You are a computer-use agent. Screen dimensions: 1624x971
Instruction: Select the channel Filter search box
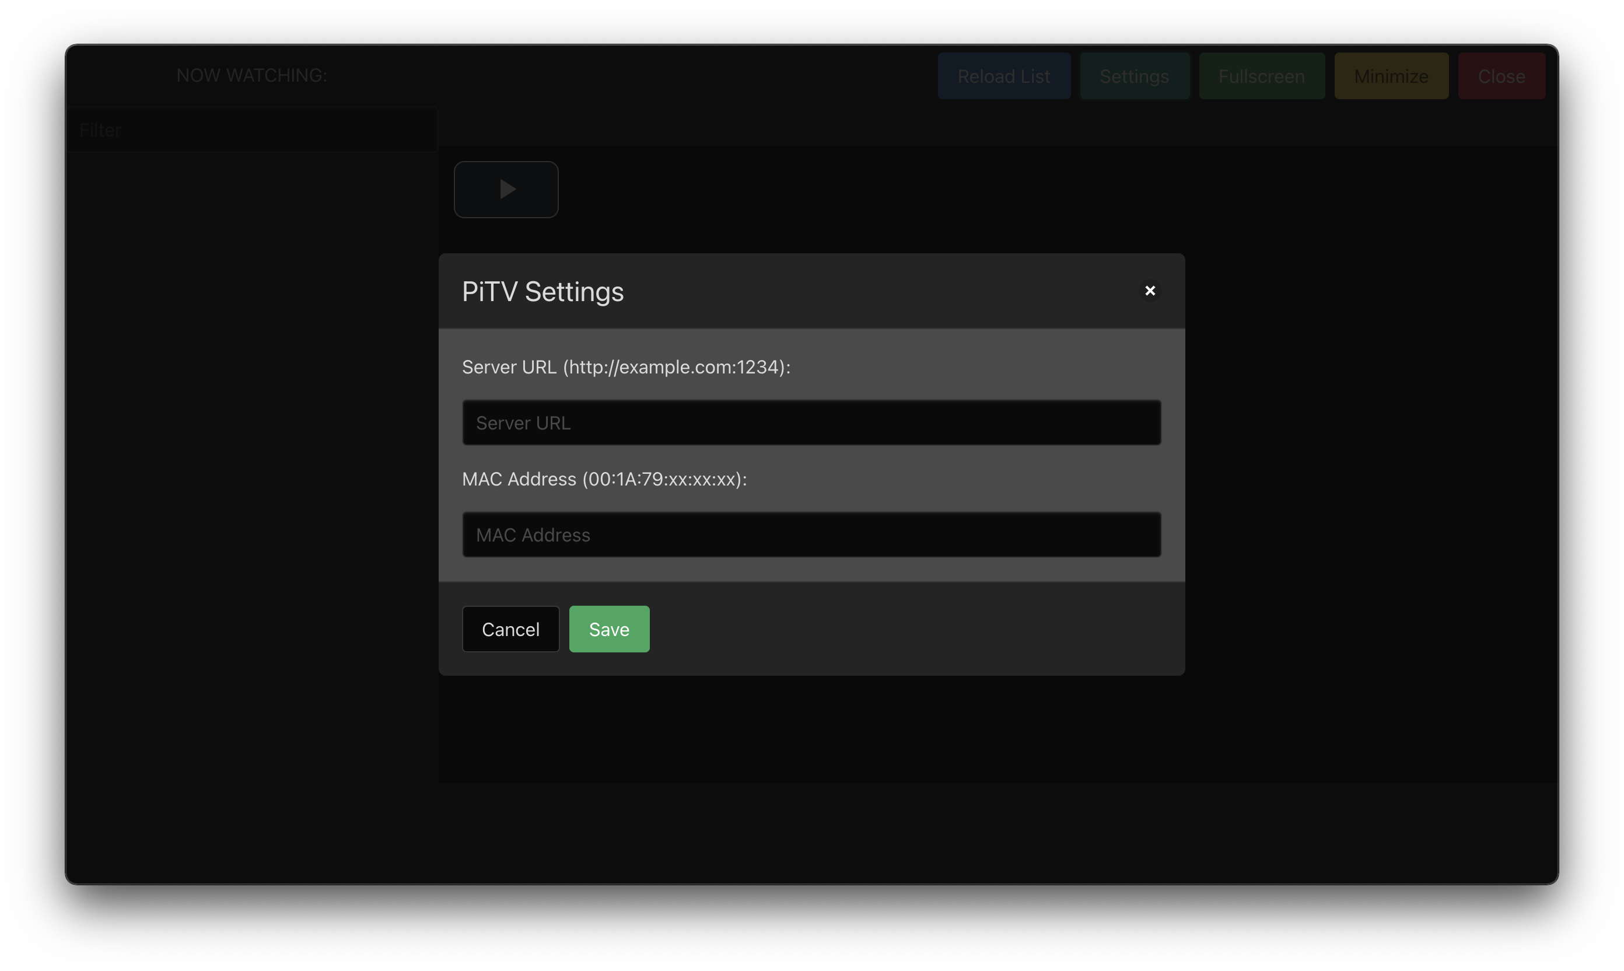point(253,129)
